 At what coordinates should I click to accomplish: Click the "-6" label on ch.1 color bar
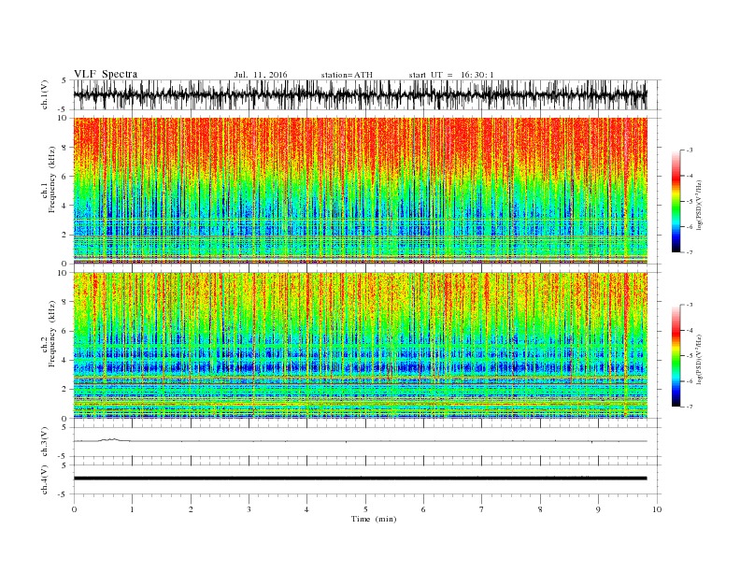(690, 227)
